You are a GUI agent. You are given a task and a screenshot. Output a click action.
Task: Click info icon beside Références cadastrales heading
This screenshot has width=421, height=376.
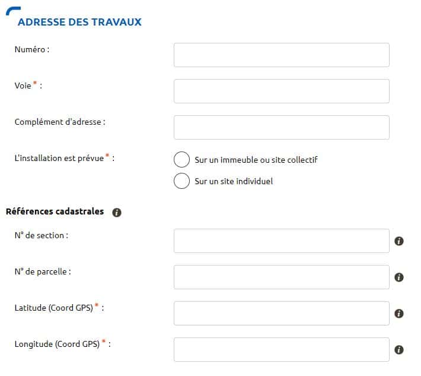click(x=117, y=212)
